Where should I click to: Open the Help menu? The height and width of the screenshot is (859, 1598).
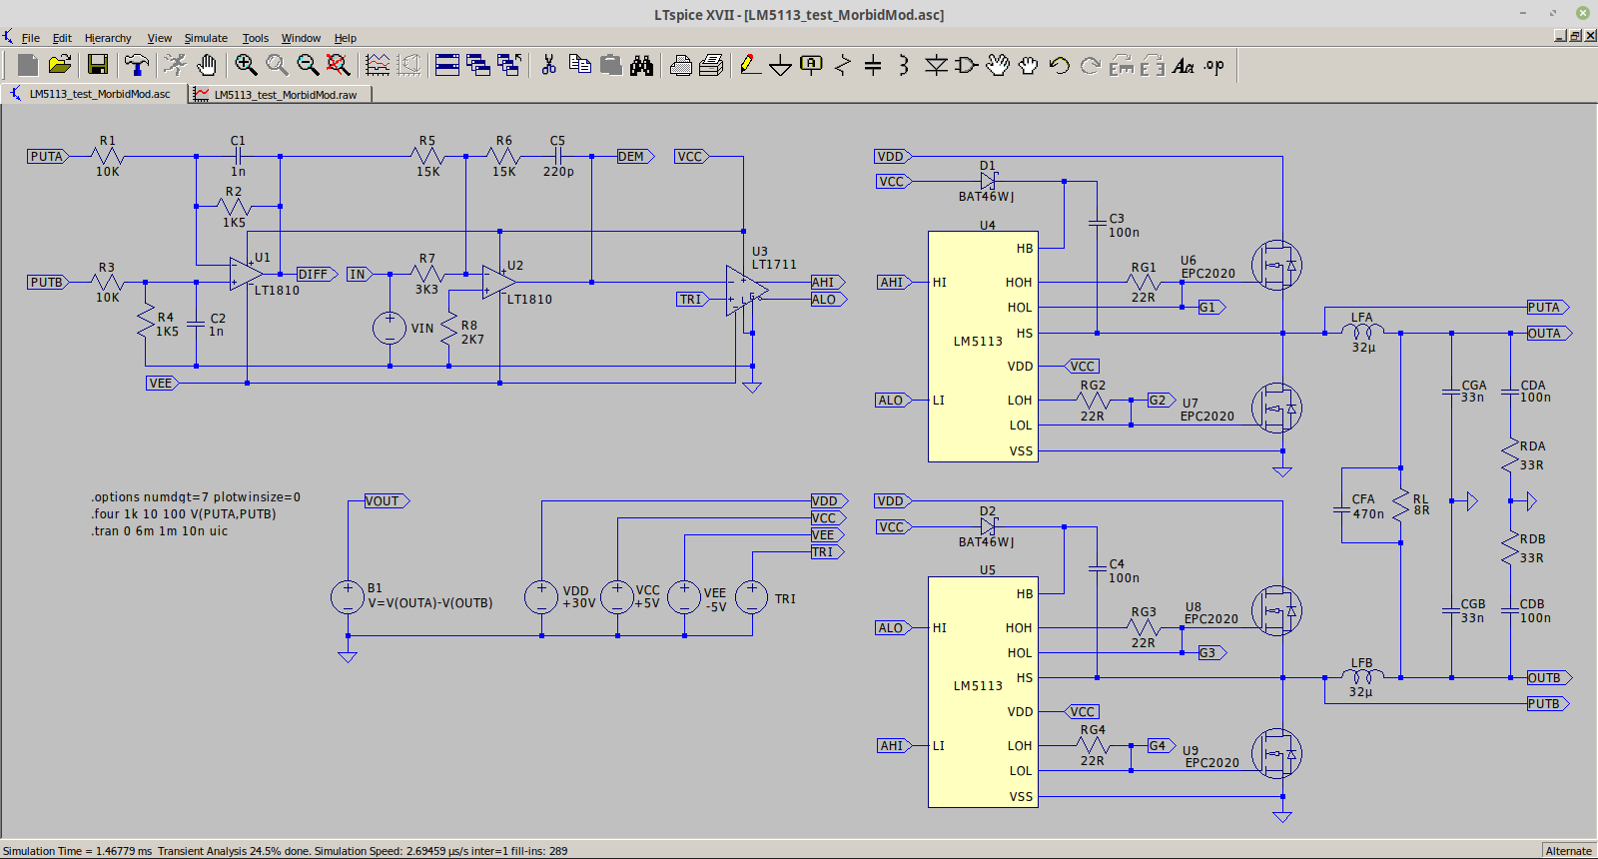point(346,38)
